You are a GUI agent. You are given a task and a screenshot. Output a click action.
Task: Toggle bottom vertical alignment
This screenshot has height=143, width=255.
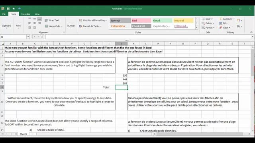click(39, 19)
